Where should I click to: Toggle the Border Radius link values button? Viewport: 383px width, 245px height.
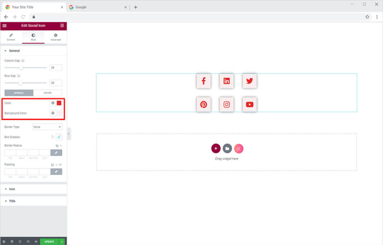click(x=56, y=153)
